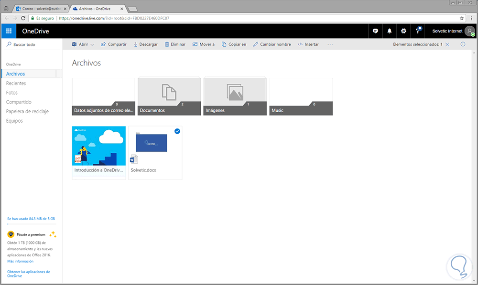Open the Imágenes folder
The image size is (478, 285).
pyautogui.click(x=235, y=96)
